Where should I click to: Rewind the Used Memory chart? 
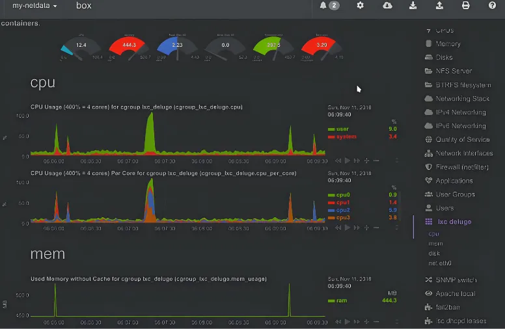tap(338, 321)
